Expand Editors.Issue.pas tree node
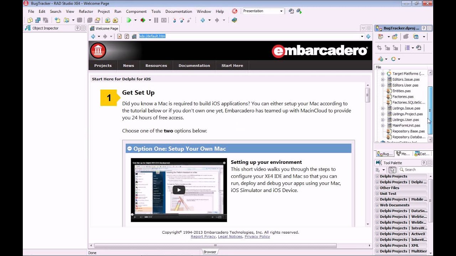Image resolution: width=456 pixels, height=256 pixels. (383, 79)
